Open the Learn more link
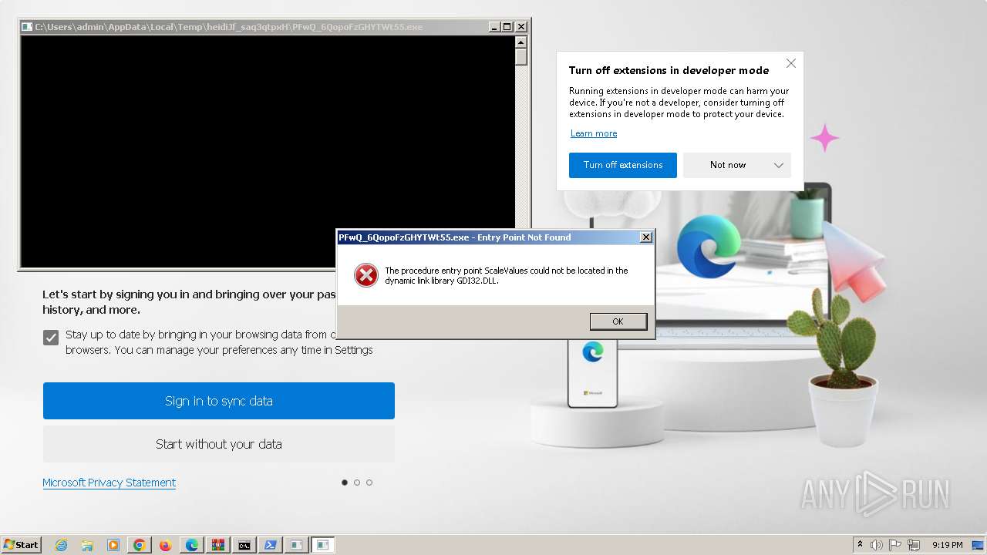 pyautogui.click(x=594, y=133)
